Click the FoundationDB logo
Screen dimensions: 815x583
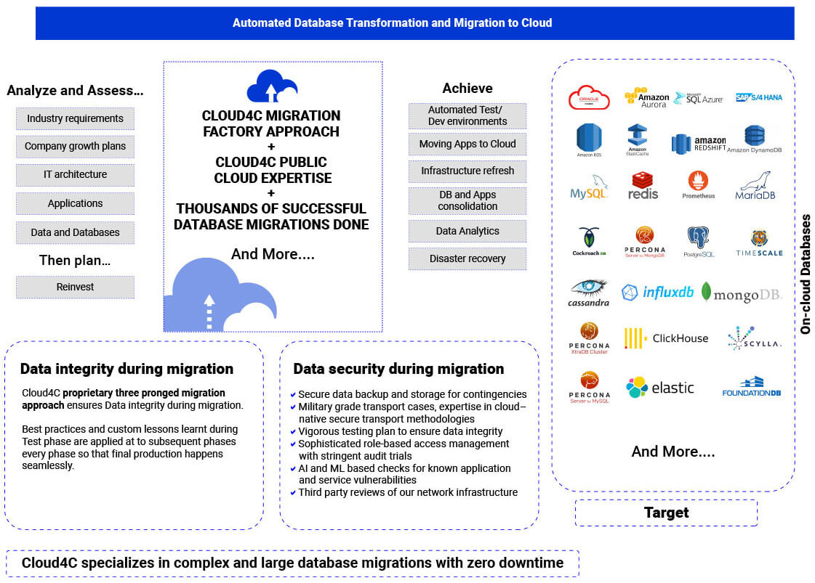point(752,387)
